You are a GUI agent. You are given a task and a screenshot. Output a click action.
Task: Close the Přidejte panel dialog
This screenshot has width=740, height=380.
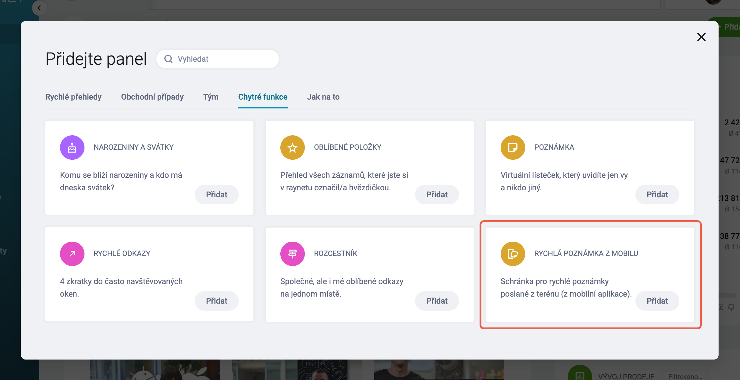pos(701,37)
